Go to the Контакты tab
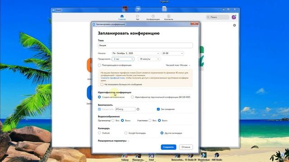 (168, 18)
